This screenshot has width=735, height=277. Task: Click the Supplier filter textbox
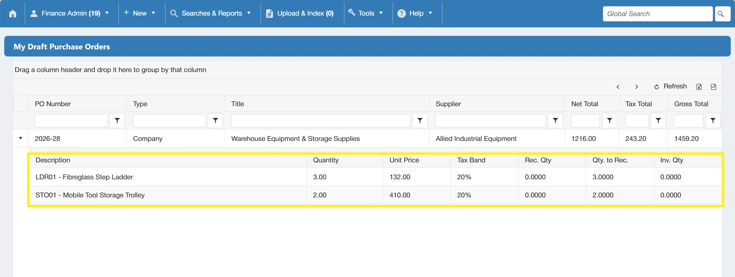point(490,121)
